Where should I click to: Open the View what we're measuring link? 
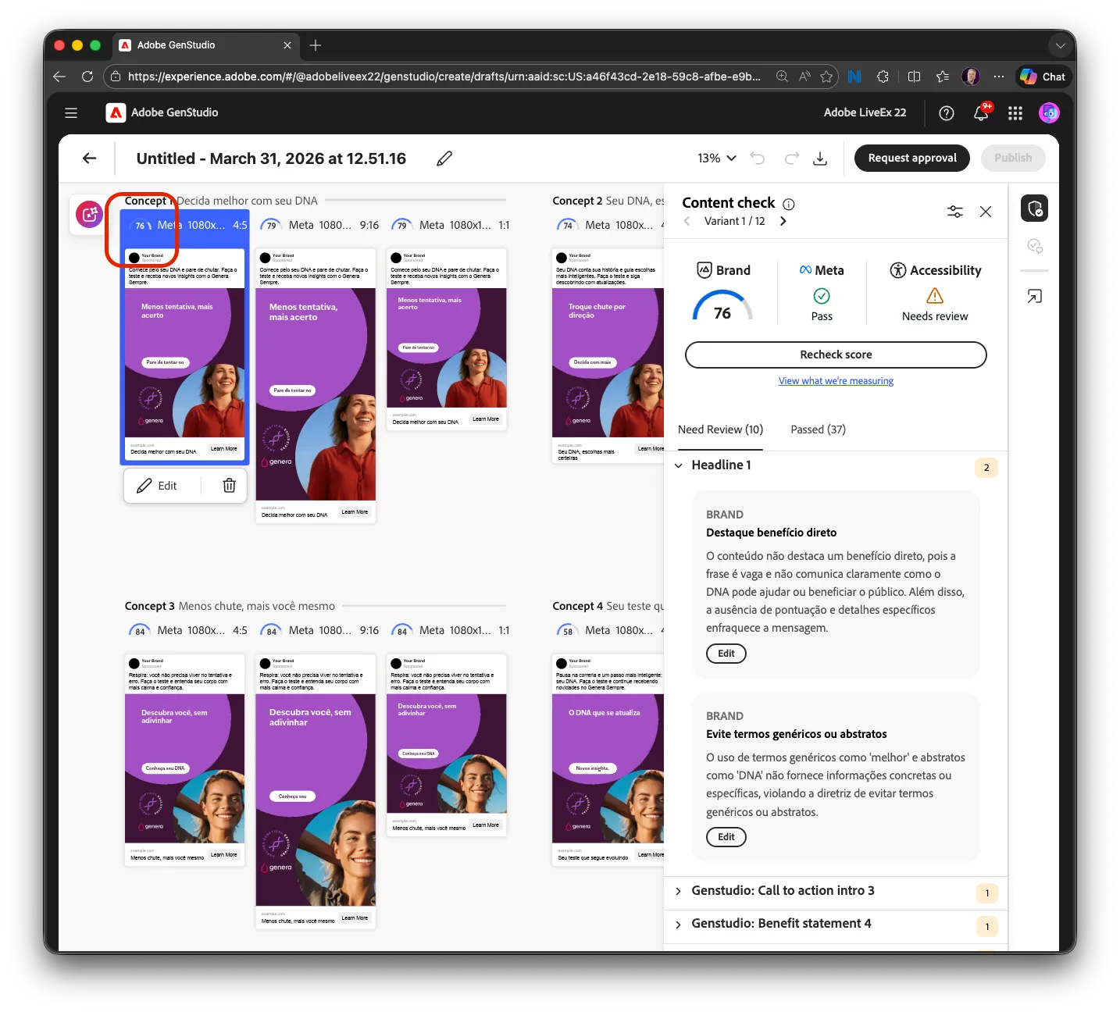click(836, 381)
